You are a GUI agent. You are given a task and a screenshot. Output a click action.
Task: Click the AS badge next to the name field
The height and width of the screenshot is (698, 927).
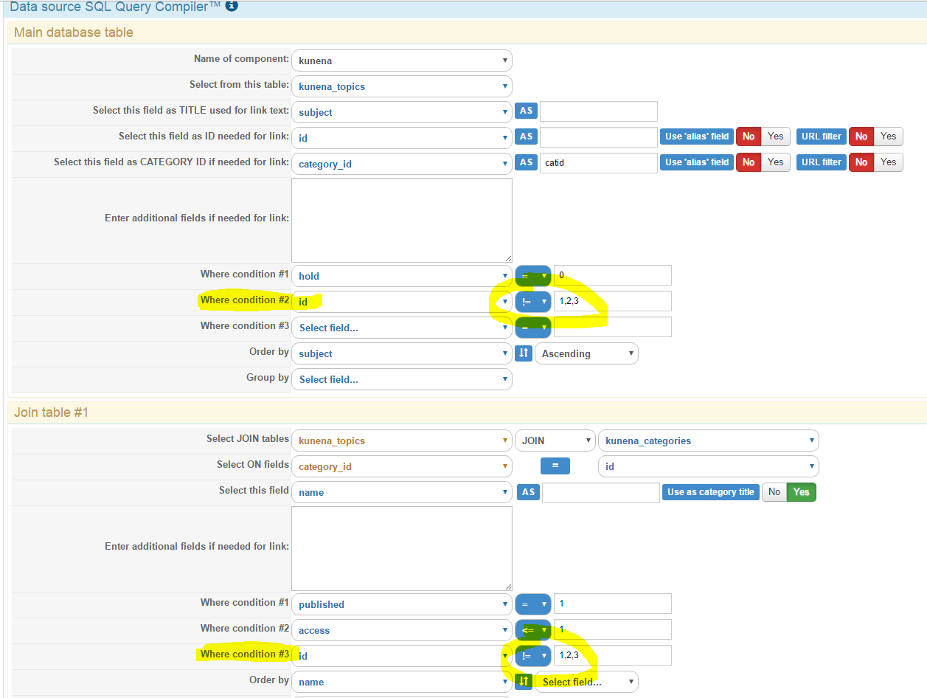pyautogui.click(x=528, y=492)
